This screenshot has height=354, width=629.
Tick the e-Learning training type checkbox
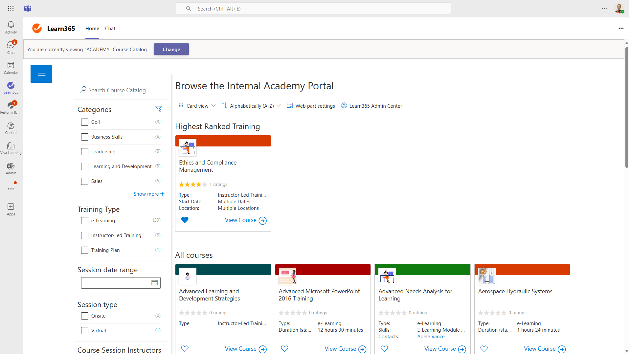coord(85,221)
